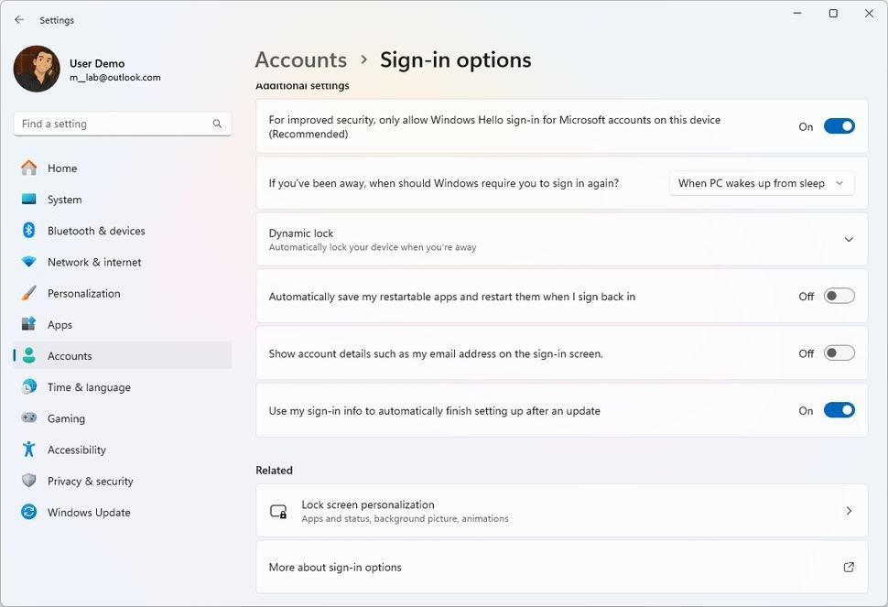Click the Privacy & security shield icon

(x=29, y=481)
